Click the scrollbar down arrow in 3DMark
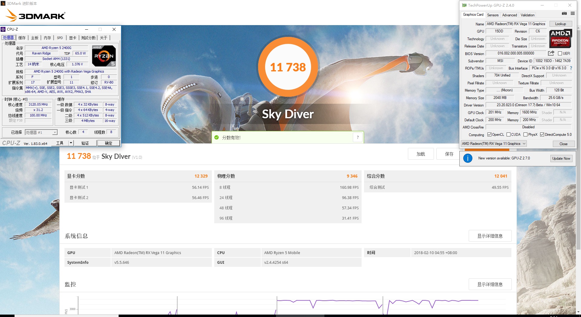 pyautogui.click(x=579, y=312)
